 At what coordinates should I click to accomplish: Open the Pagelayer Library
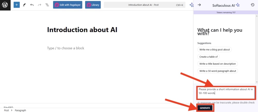[x=93, y=5]
